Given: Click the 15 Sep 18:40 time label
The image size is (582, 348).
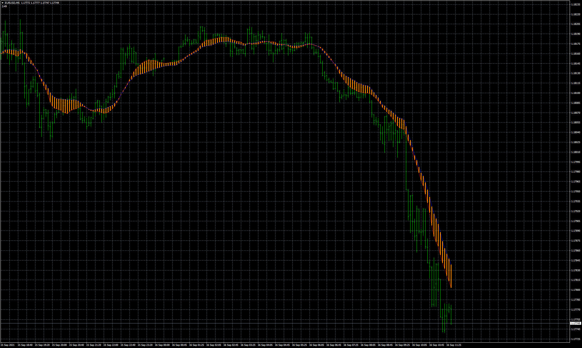Looking at the screenshot, I should (25, 345).
